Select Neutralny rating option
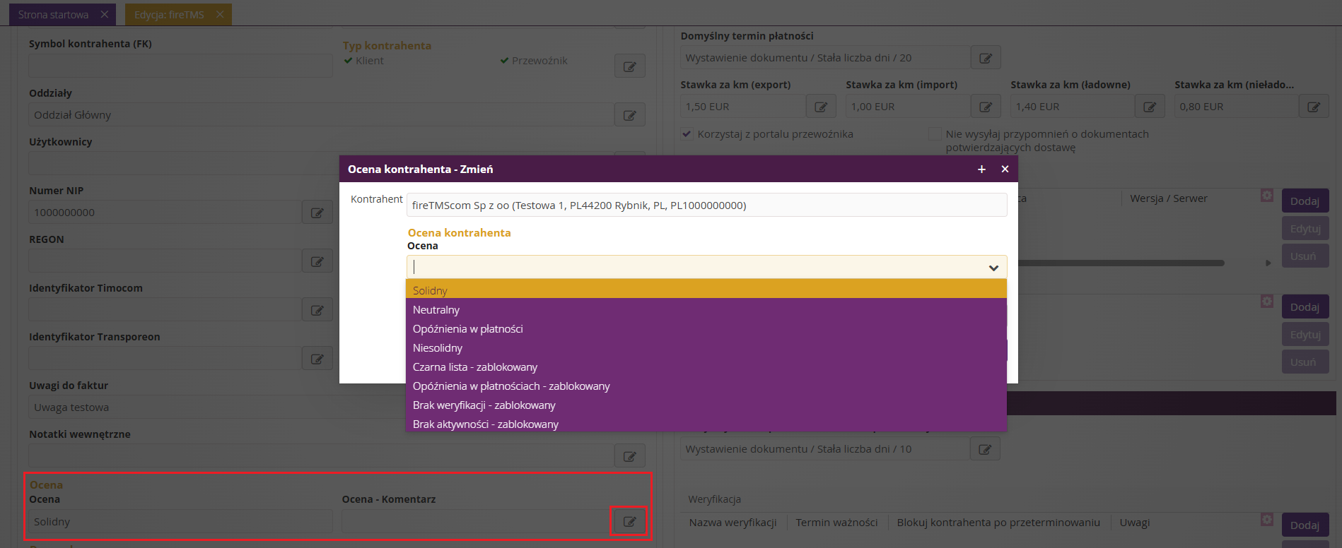1342x548 pixels. coord(706,309)
